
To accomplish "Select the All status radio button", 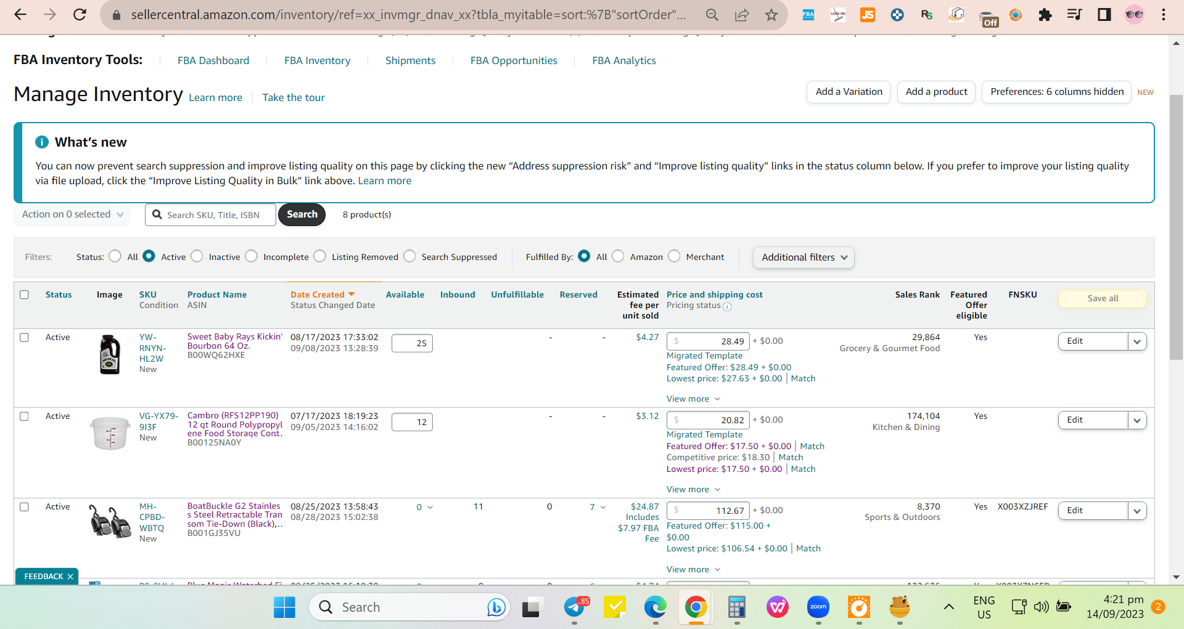I will point(115,256).
